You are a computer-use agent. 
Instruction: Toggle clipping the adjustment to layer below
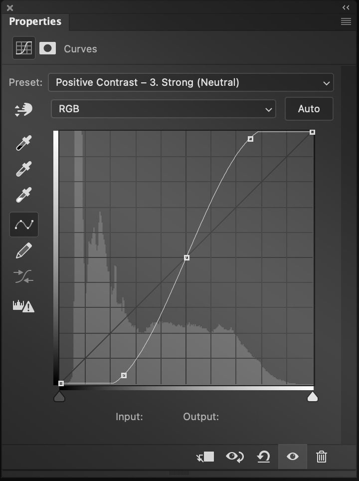[x=205, y=457]
